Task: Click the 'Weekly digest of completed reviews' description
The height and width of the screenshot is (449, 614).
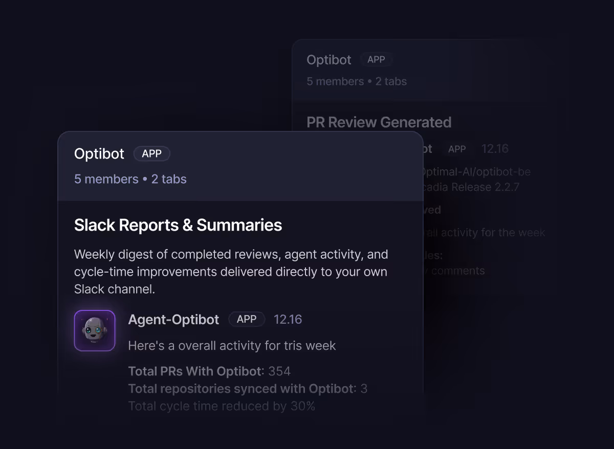Action: click(x=231, y=272)
